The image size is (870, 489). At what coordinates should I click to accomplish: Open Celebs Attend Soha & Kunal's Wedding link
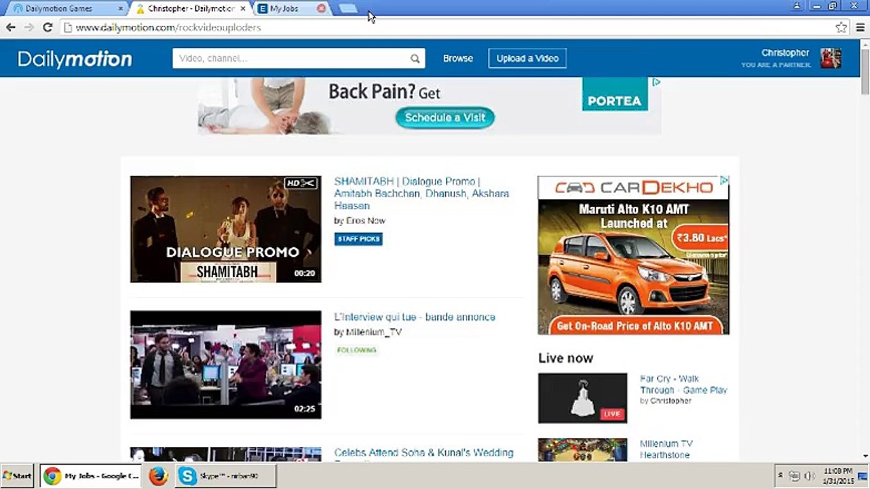(423, 453)
